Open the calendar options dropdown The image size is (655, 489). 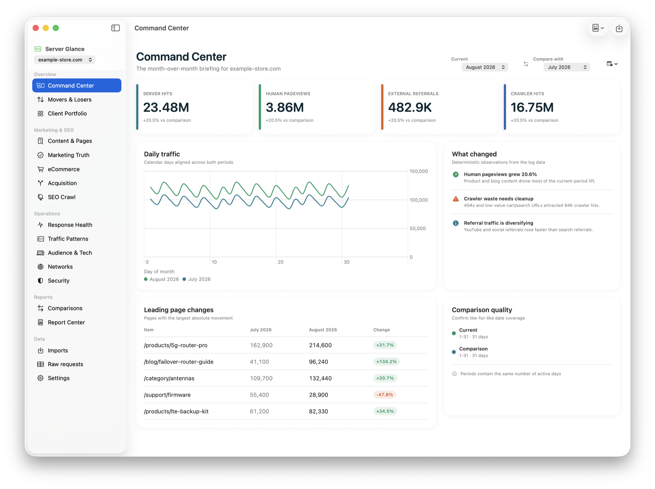click(612, 64)
